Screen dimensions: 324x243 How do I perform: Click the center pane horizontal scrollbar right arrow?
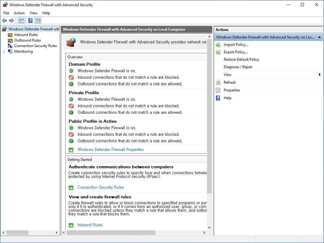click(204, 233)
